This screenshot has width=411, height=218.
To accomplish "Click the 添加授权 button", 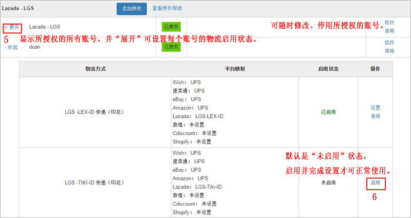I will (132, 9).
